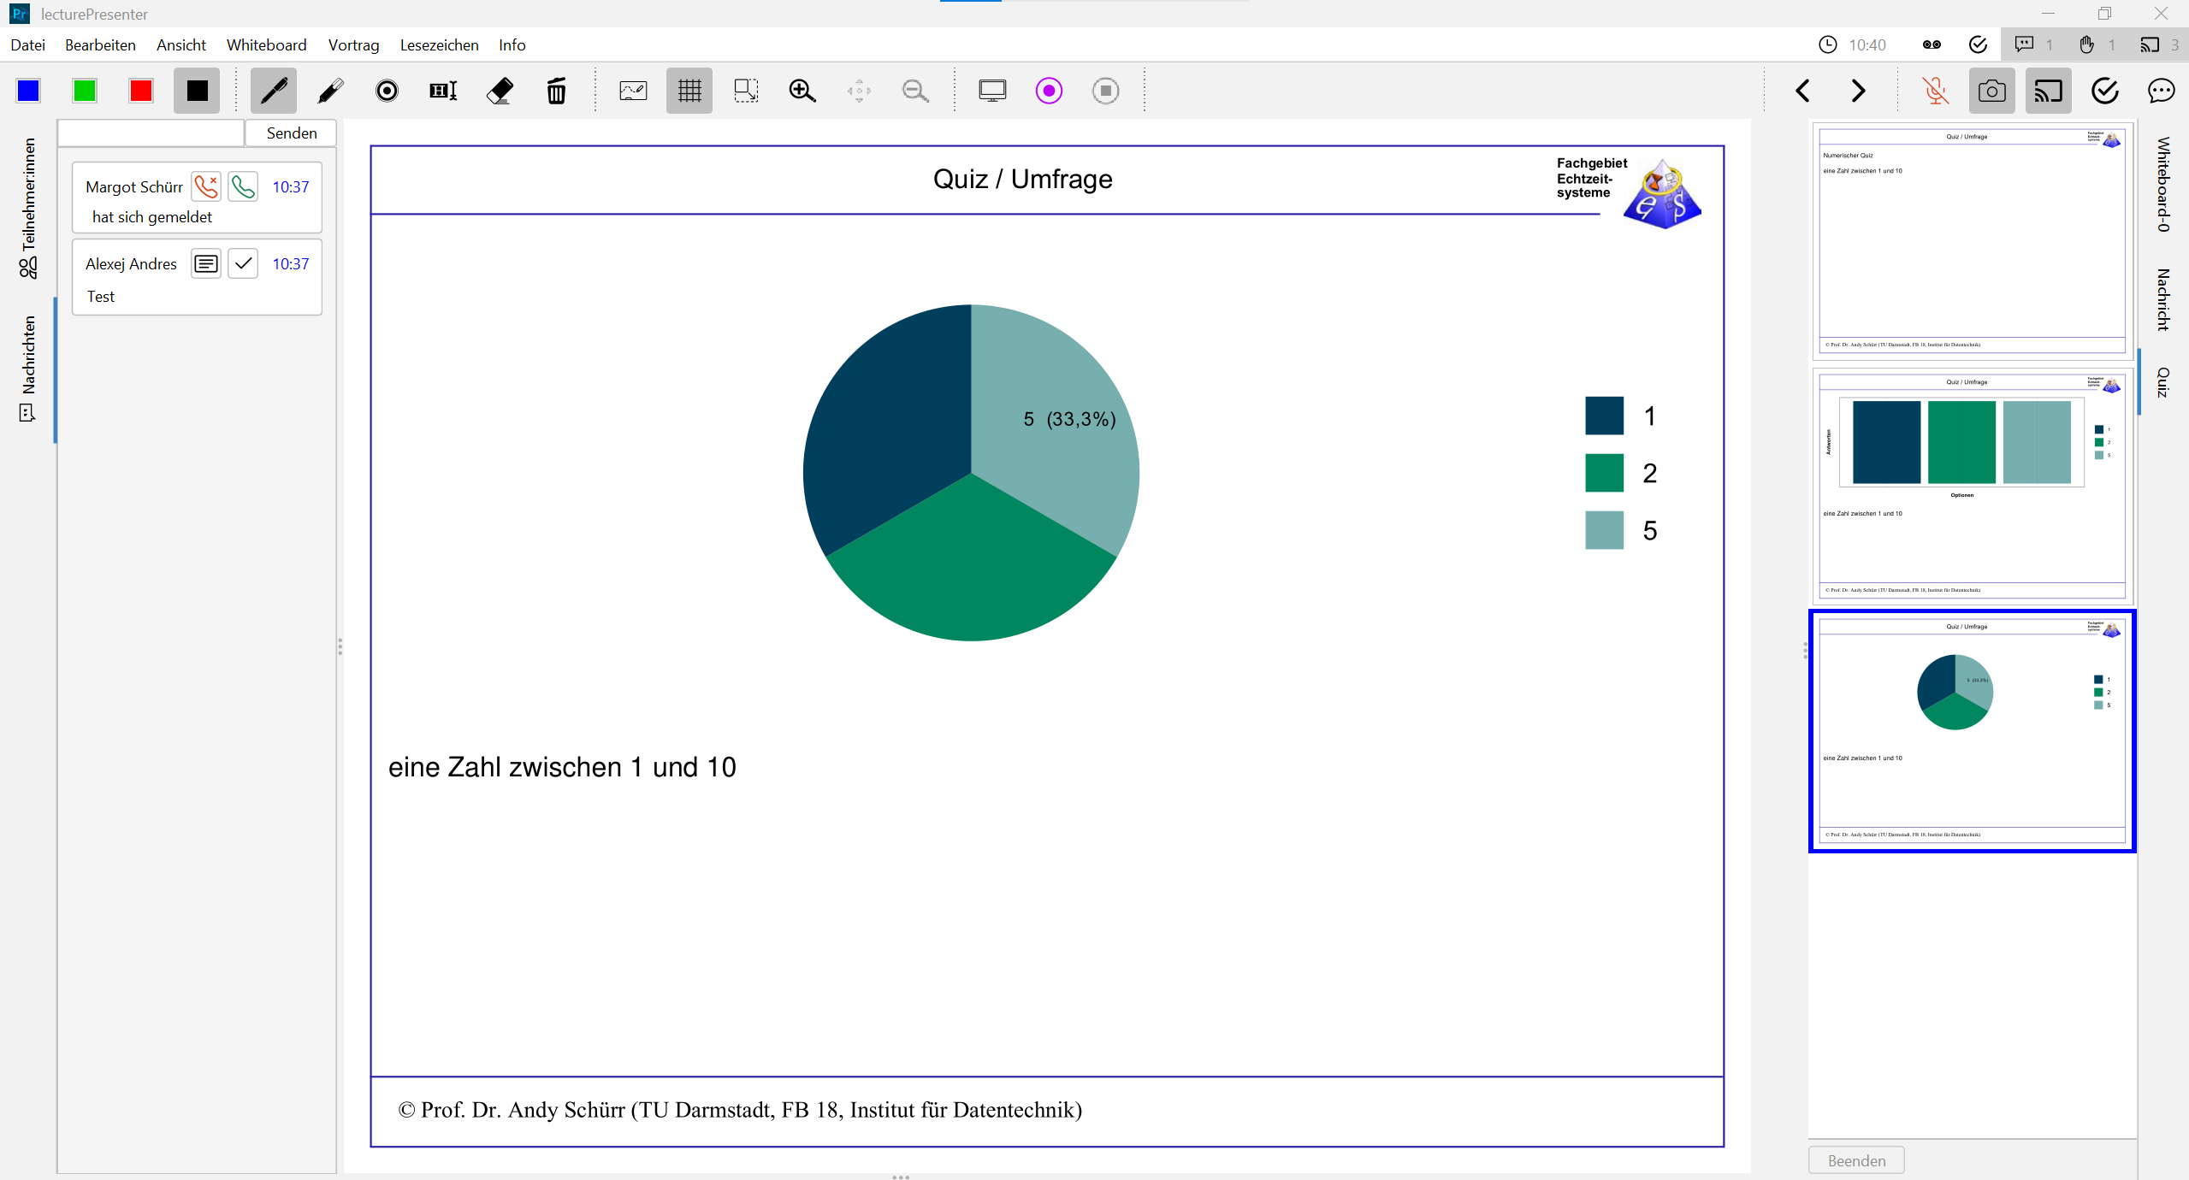Open the Vortrag menu
This screenshot has width=2189, height=1180.
pyautogui.click(x=353, y=44)
